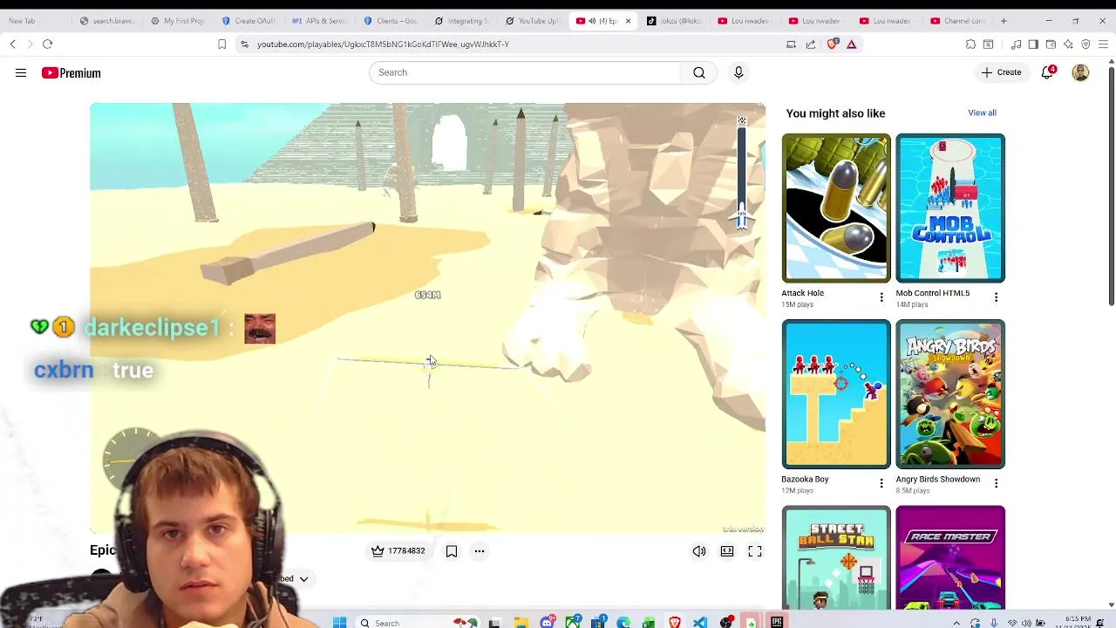Image resolution: width=1116 pixels, height=628 pixels.
Task: Open the Angry Birds Showdown thumbnail
Action: (x=950, y=394)
